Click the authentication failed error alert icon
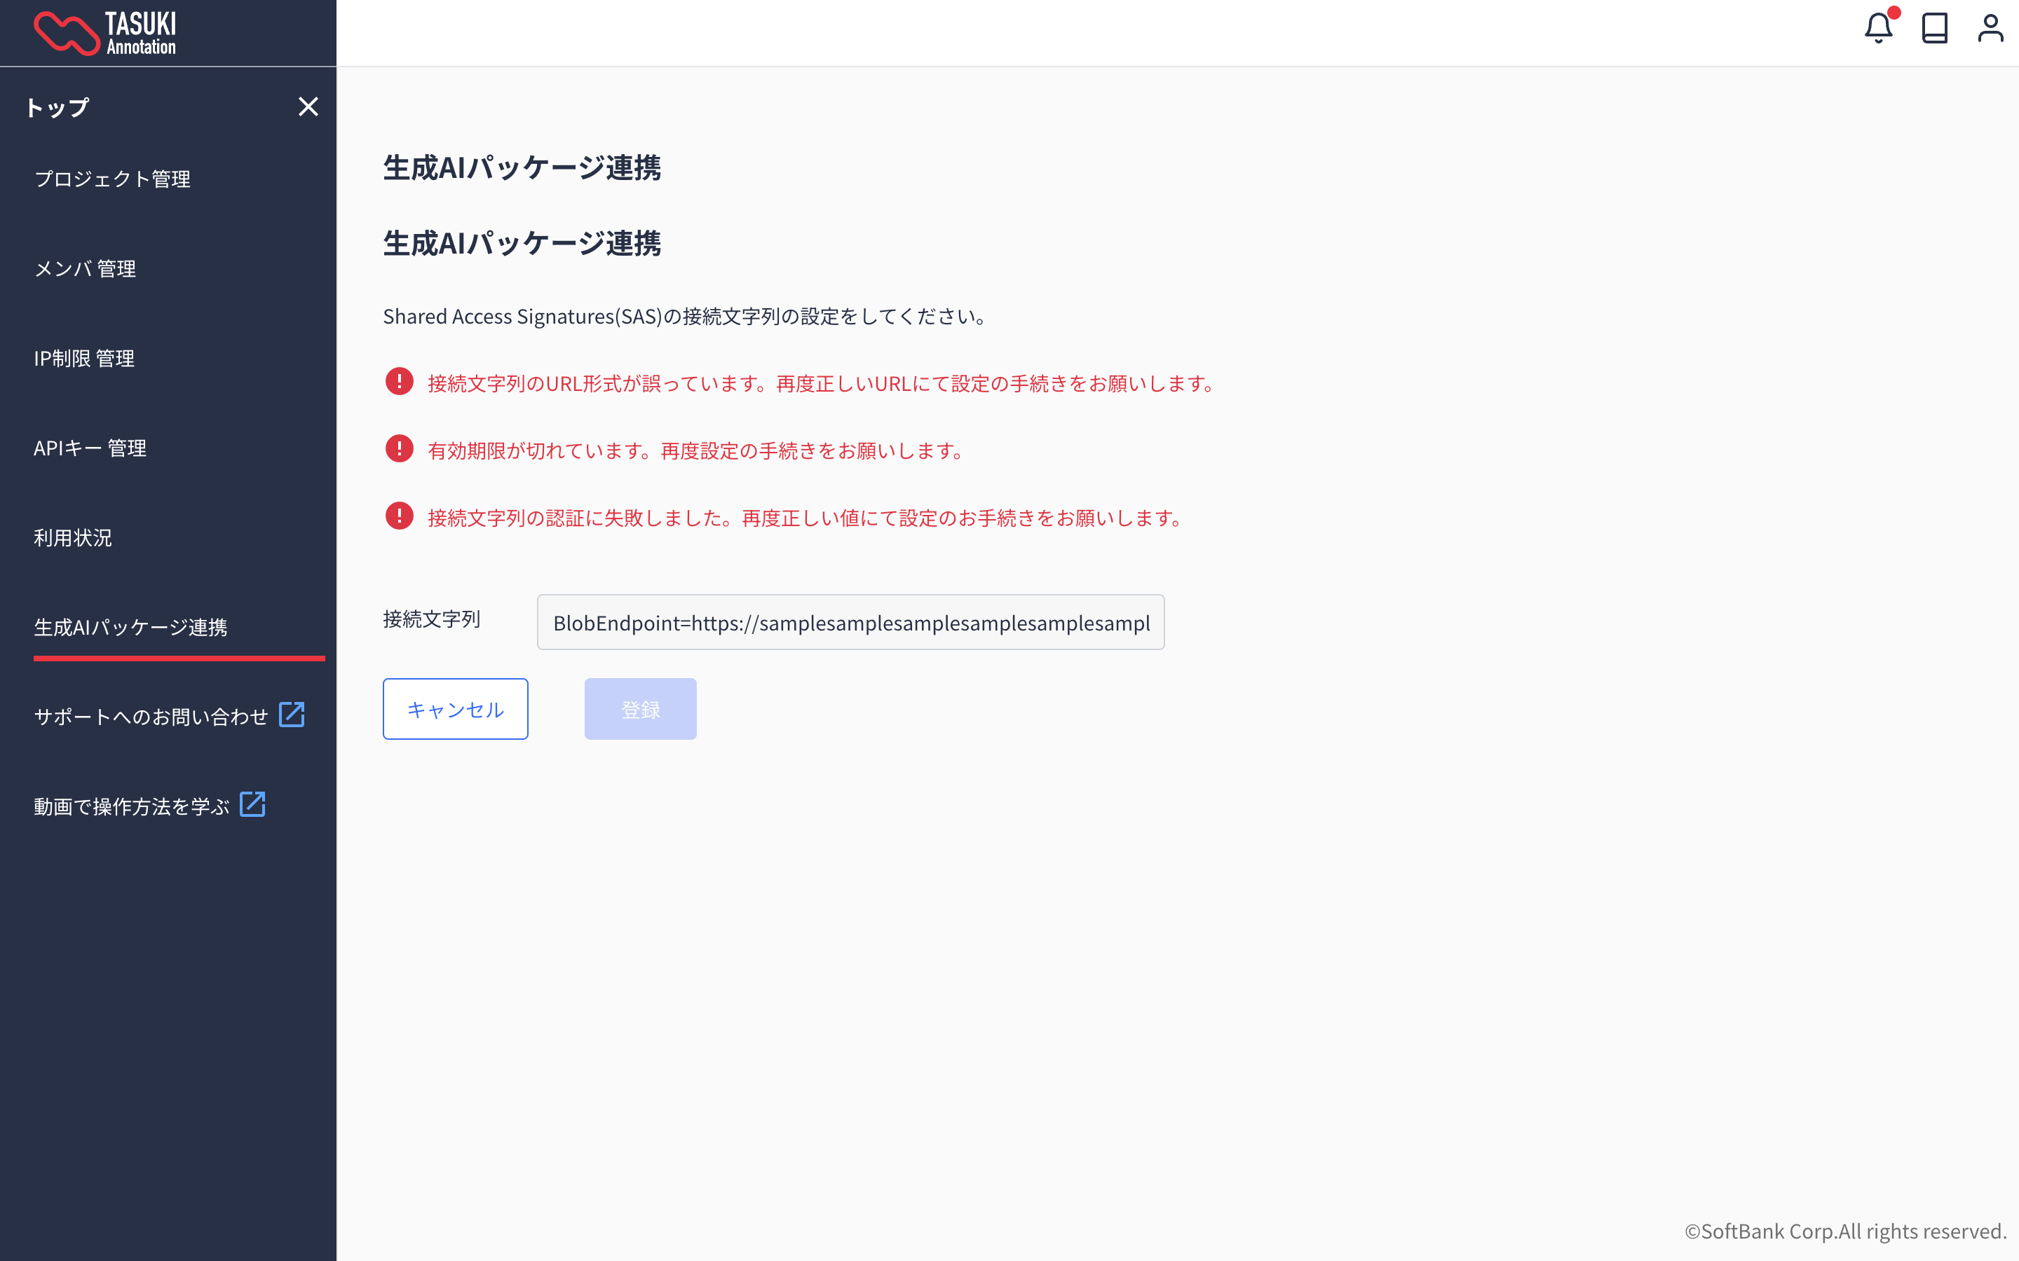This screenshot has height=1261, width=2019. click(x=399, y=516)
